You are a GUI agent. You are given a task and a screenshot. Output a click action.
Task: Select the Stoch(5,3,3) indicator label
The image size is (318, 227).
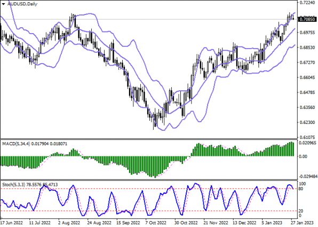coord(14,185)
